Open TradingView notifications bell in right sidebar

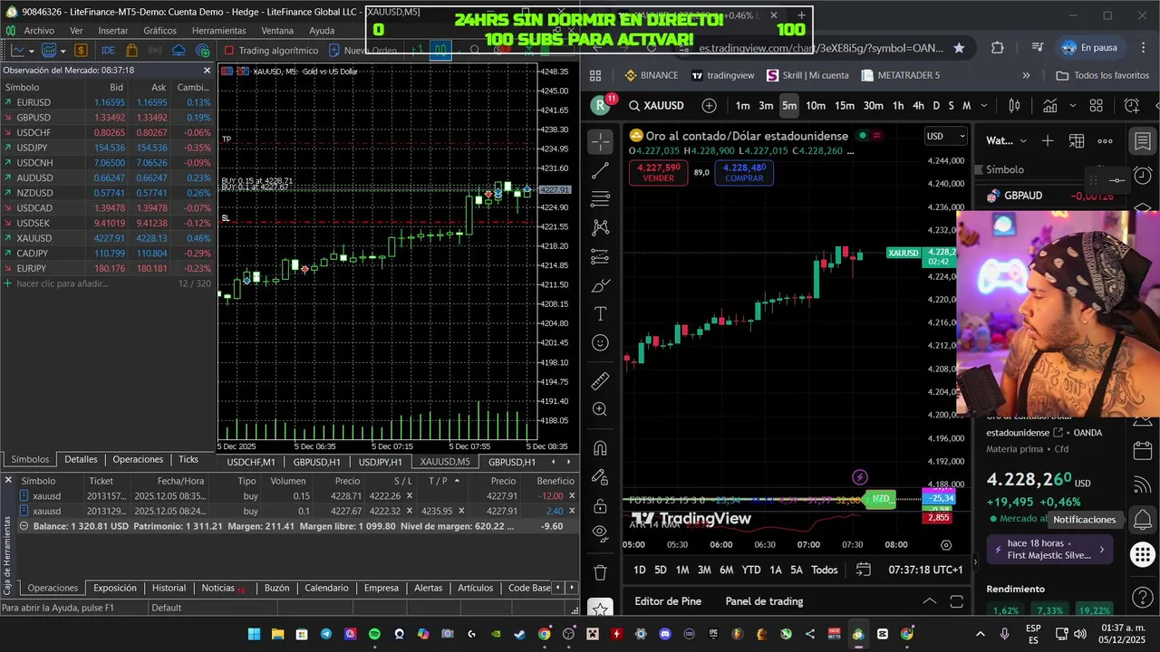click(x=1143, y=520)
